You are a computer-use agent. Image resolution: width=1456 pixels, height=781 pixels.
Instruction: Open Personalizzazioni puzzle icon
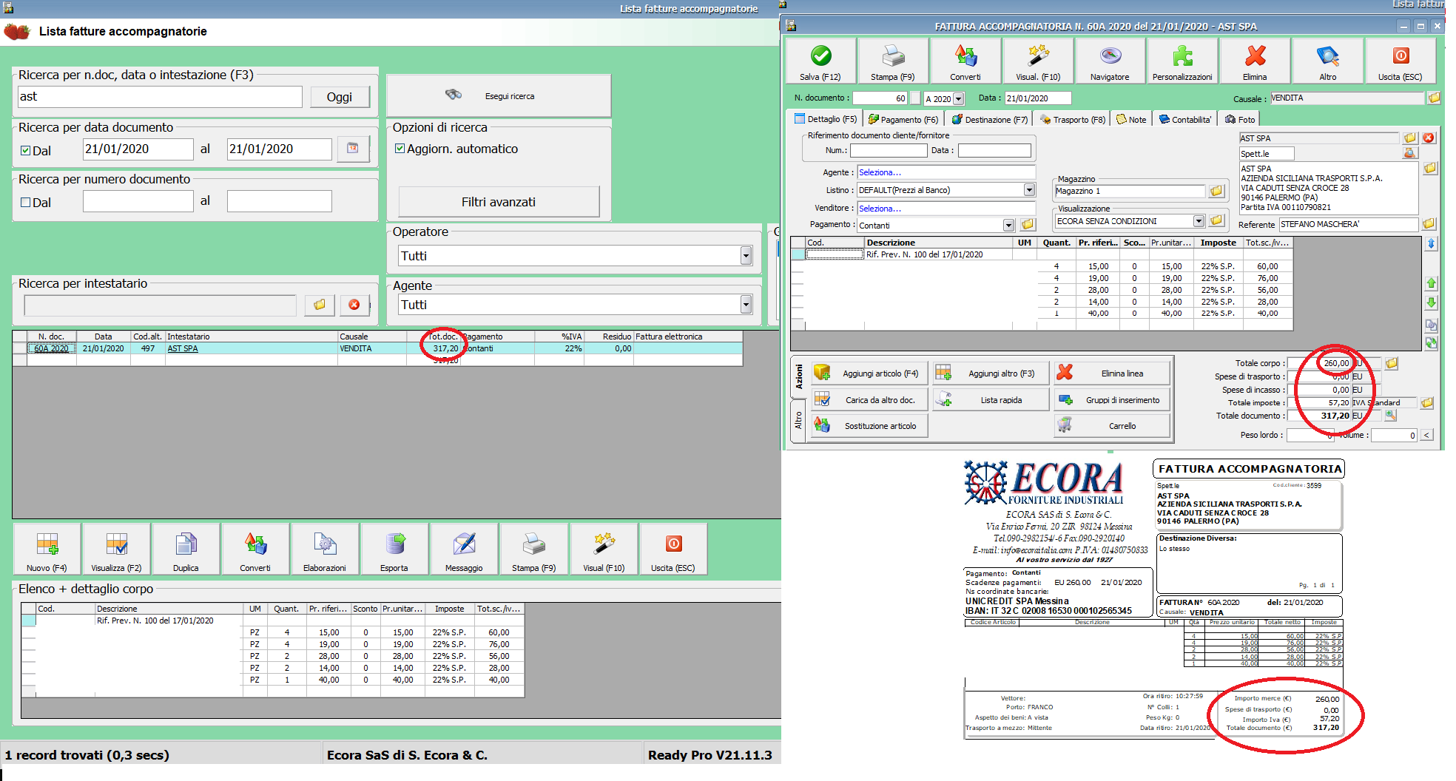[1182, 61]
